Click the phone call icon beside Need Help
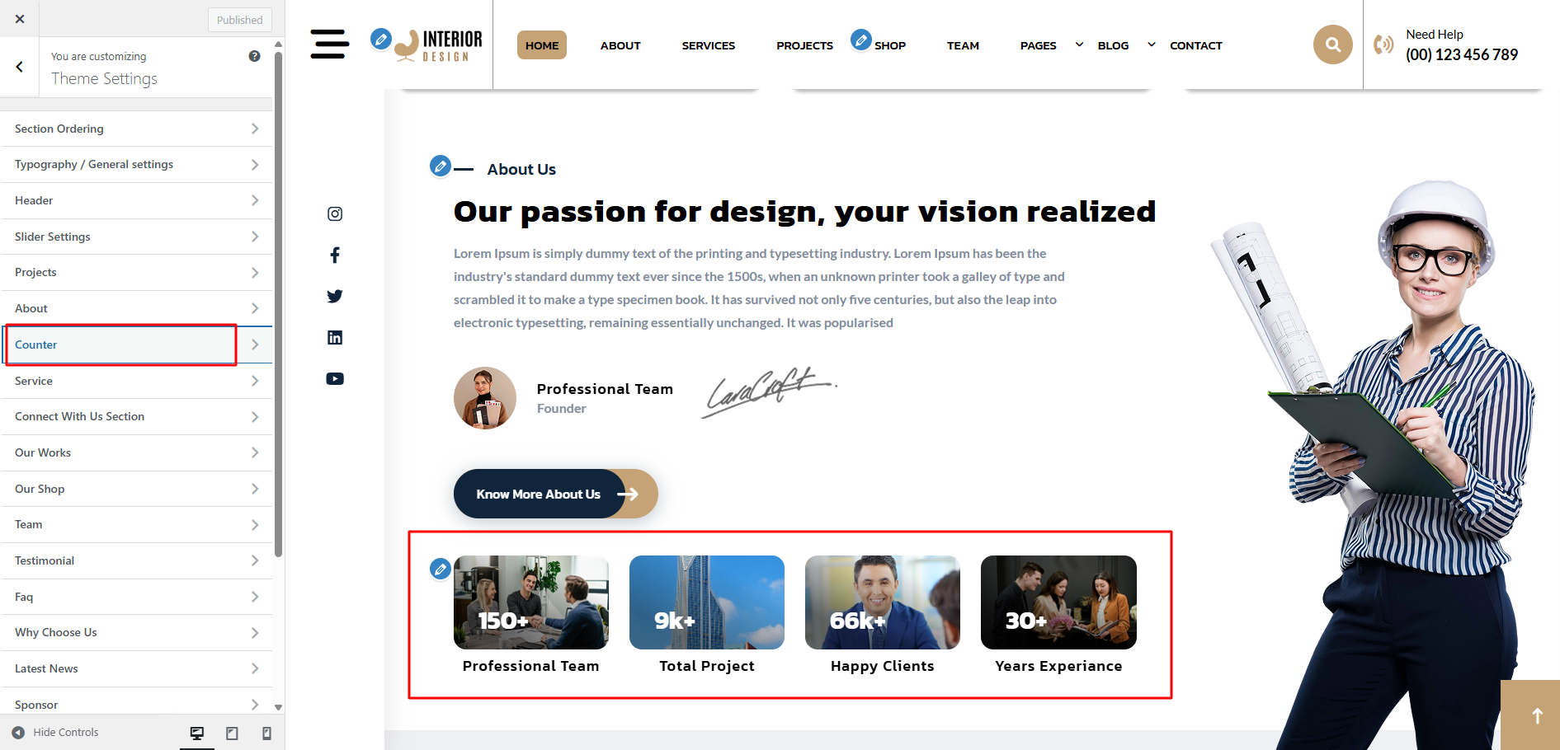 (1383, 45)
